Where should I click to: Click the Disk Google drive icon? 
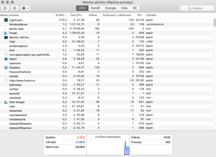[6, 102]
